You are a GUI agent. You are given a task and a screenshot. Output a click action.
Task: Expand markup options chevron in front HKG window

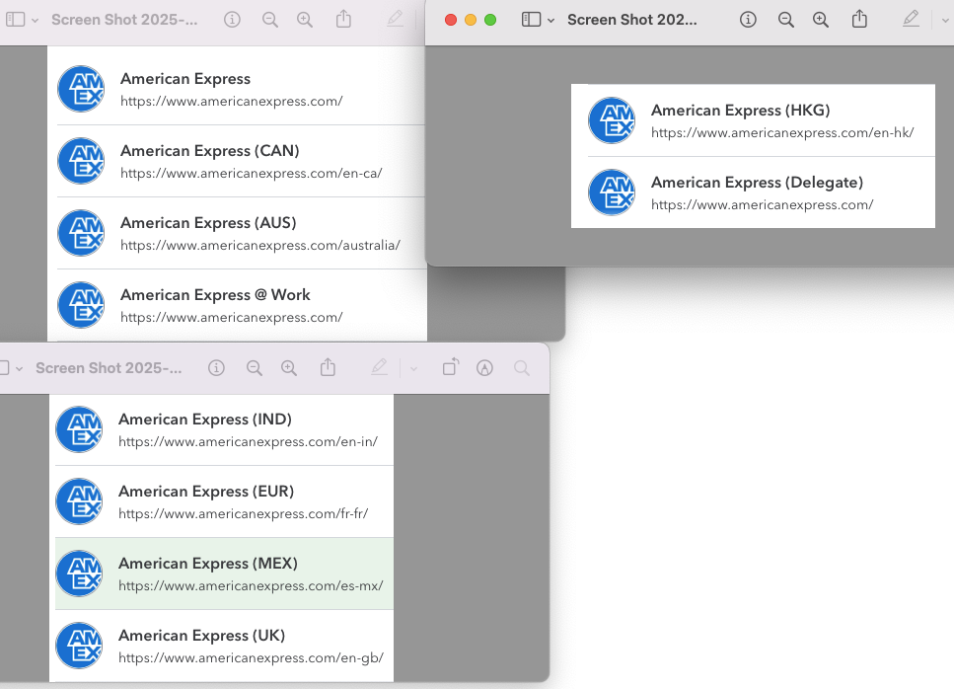(945, 20)
